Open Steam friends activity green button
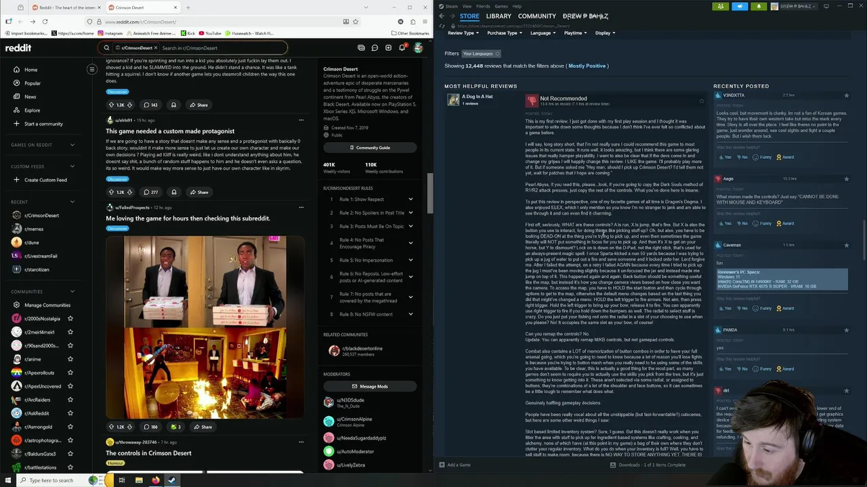867x487 pixels. 721,6
